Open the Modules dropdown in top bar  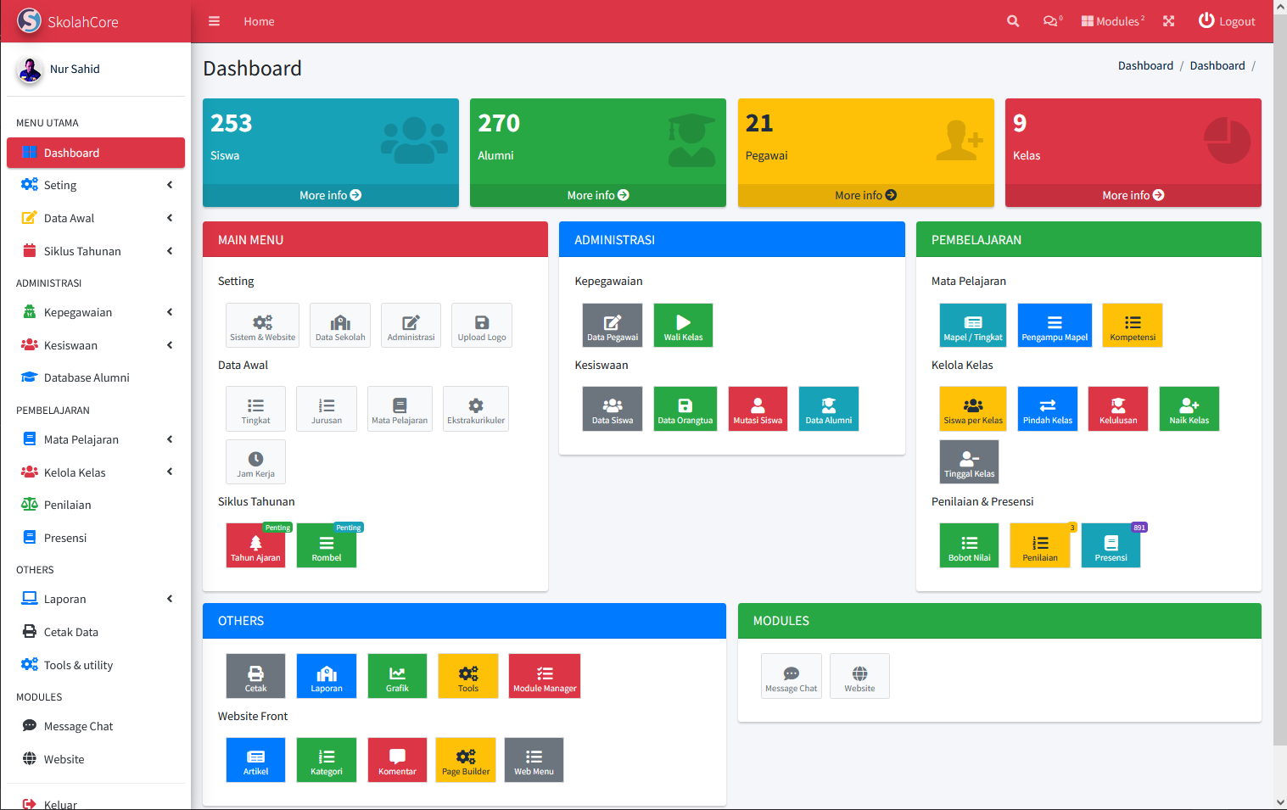point(1112,21)
